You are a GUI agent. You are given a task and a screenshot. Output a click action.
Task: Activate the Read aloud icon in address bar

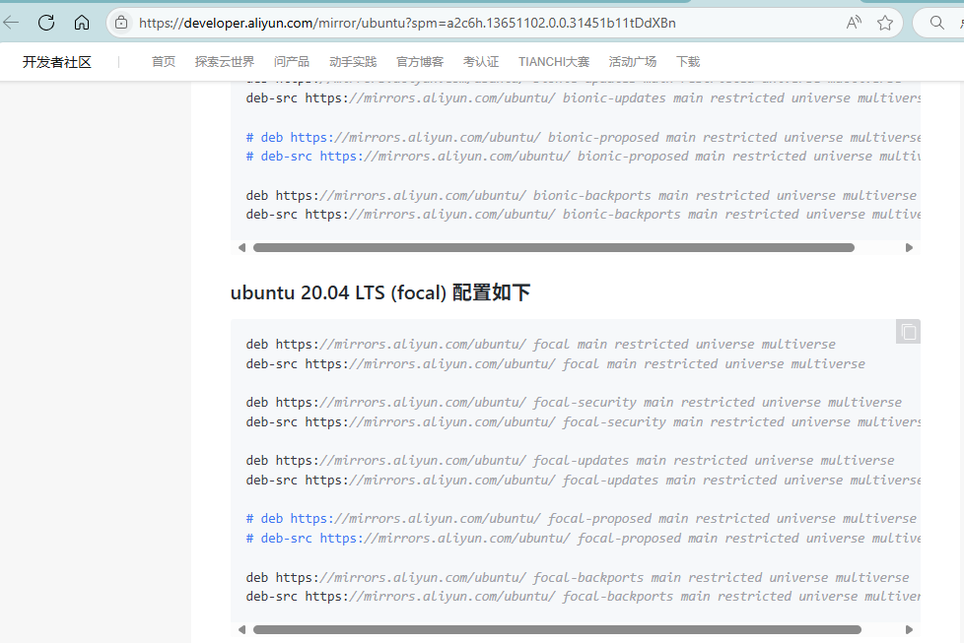click(x=854, y=24)
